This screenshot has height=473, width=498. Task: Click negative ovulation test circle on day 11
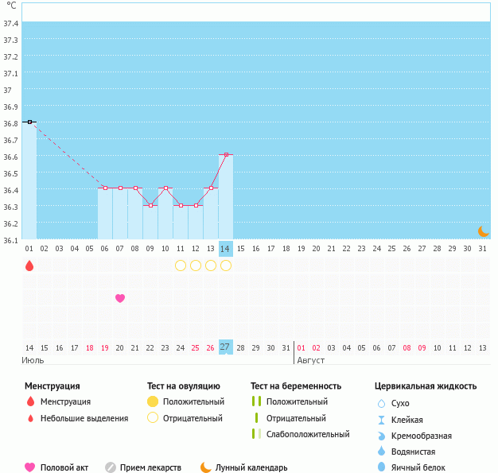[x=181, y=266]
